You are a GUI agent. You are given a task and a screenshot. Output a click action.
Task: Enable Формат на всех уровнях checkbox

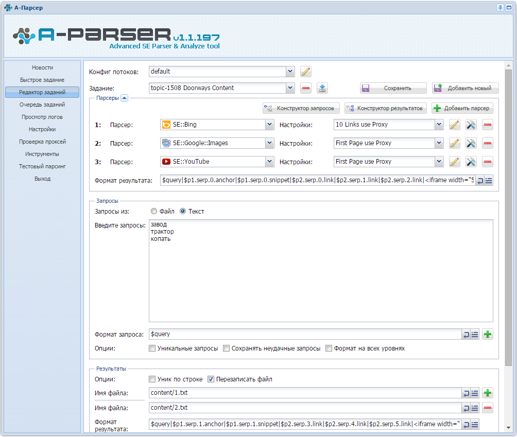[x=329, y=348]
